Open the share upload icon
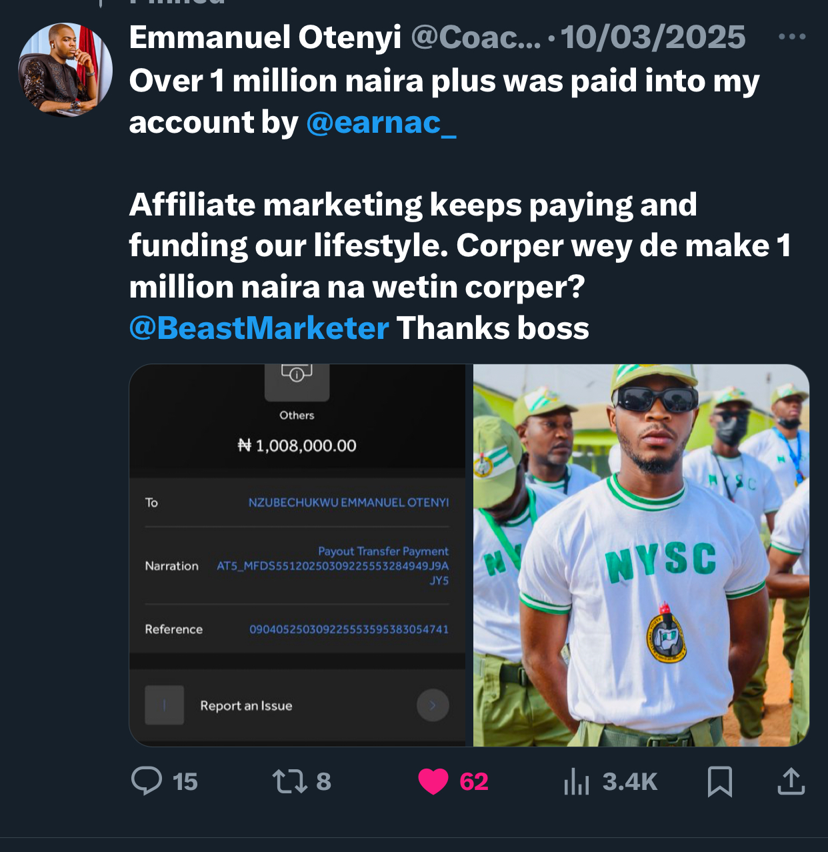This screenshot has height=852, width=828. [791, 781]
